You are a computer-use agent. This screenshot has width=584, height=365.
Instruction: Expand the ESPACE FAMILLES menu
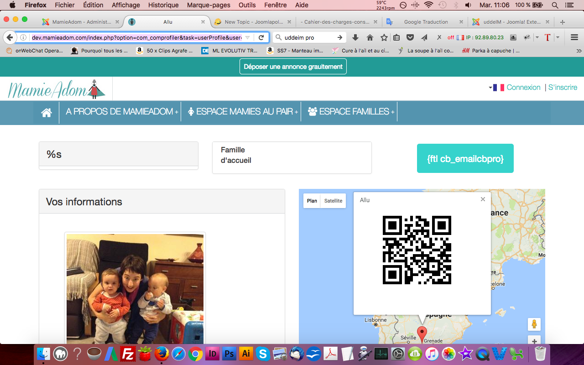pyautogui.click(x=350, y=112)
